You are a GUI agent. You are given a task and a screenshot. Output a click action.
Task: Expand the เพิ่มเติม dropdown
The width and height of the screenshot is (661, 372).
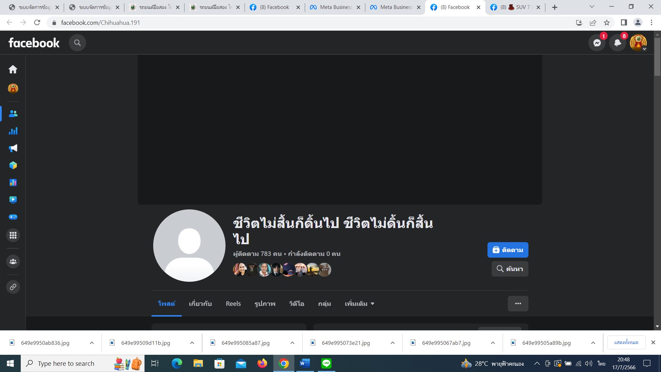(359, 304)
